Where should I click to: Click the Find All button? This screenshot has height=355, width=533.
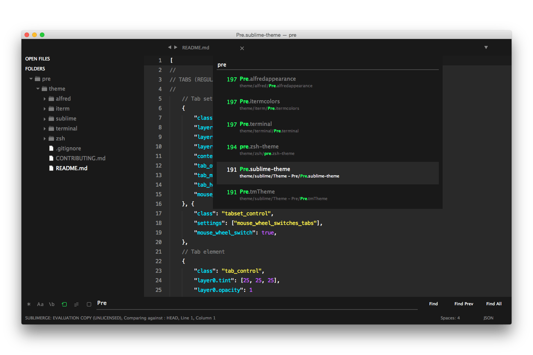coord(494,303)
